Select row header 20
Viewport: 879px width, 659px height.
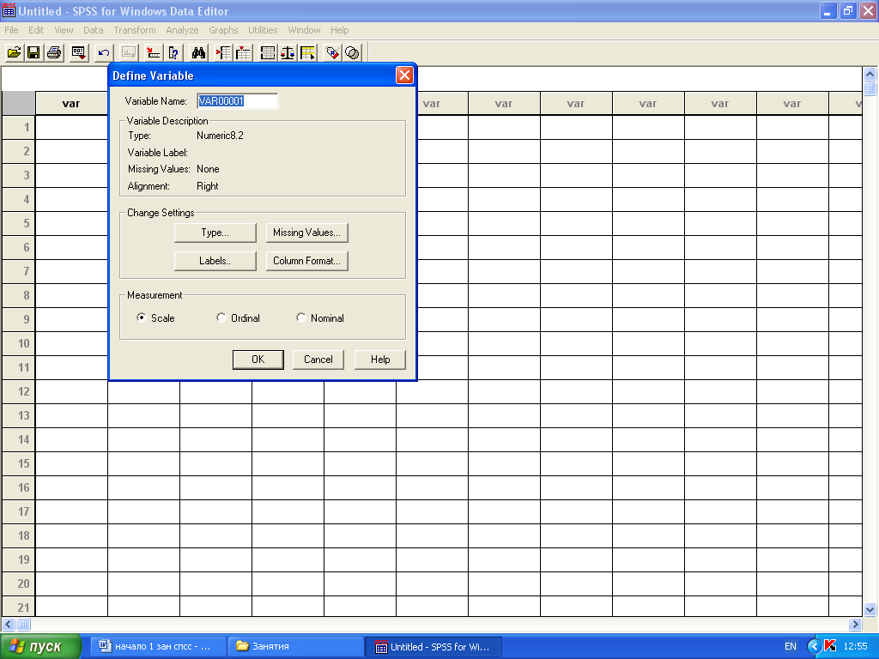(19, 583)
